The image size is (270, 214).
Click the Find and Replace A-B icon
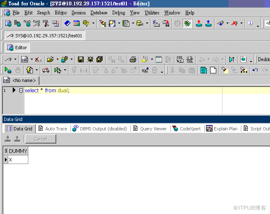tap(244, 70)
